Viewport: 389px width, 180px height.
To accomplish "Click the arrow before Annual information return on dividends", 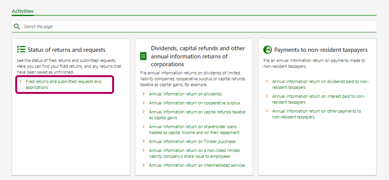I will [144, 94].
